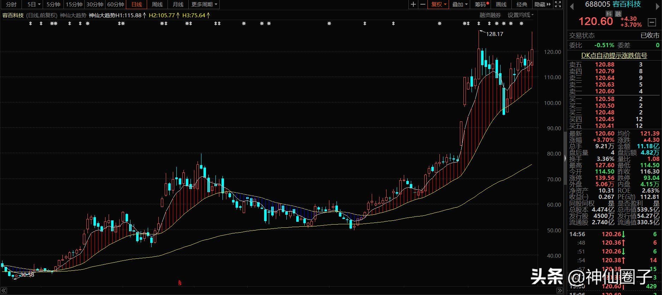The height and width of the screenshot is (295, 662).
Task: Click the 融资融券 button
Action: (x=490, y=15)
